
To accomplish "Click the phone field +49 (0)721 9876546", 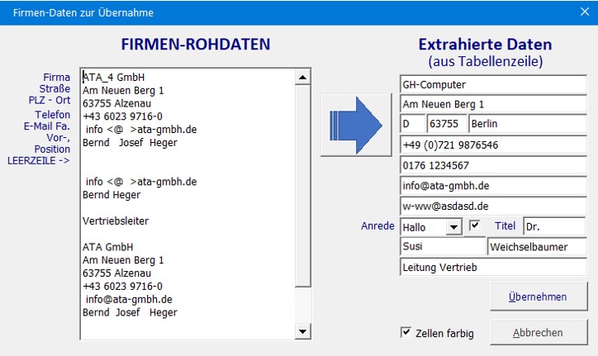I will click(493, 145).
